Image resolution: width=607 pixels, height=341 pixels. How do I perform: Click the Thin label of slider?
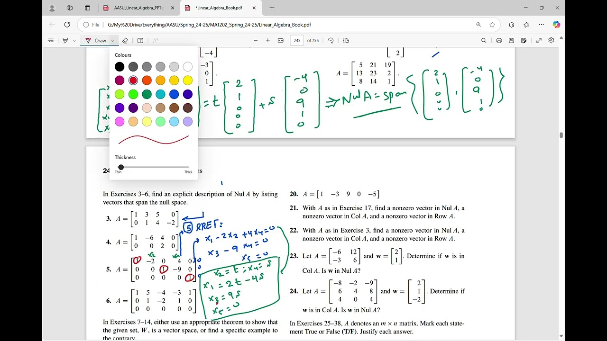click(118, 172)
